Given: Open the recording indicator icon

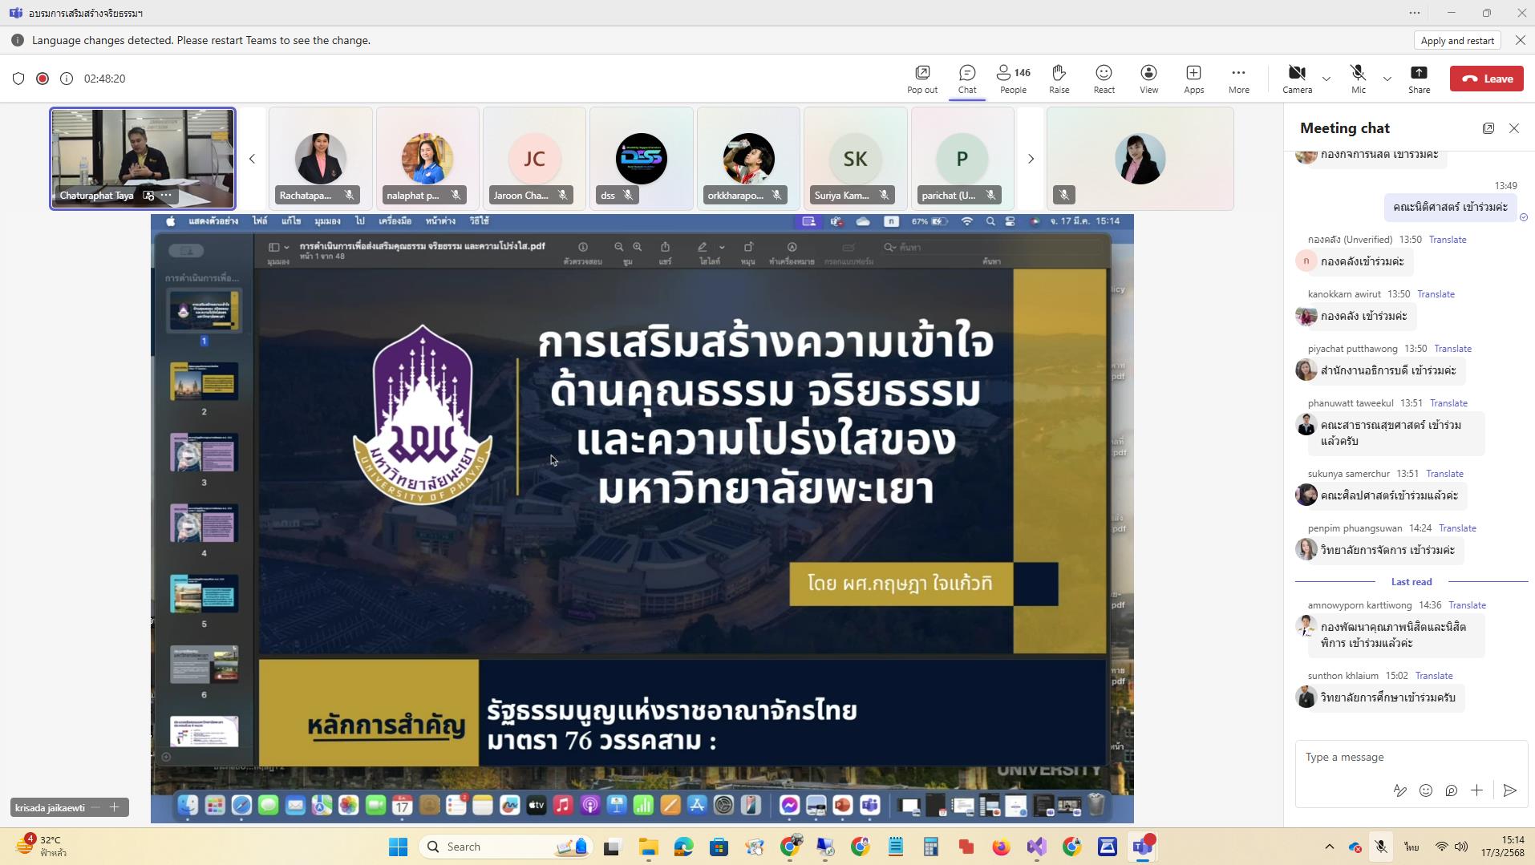Looking at the screenshot, I should click(x=43, y=79).
